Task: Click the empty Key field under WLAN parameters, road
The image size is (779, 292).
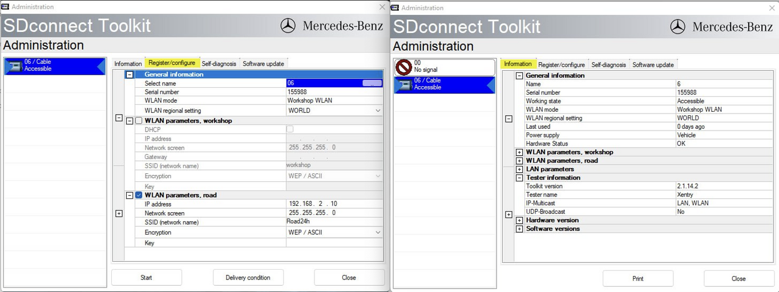Action: click(x=334, y=243)
